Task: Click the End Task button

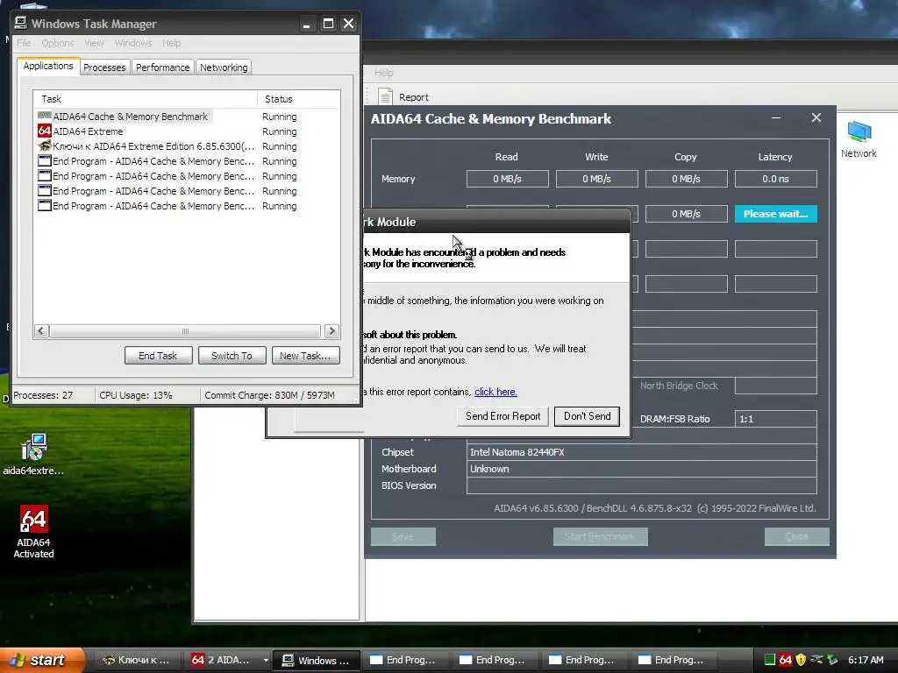Action: [x=158, y=356]
